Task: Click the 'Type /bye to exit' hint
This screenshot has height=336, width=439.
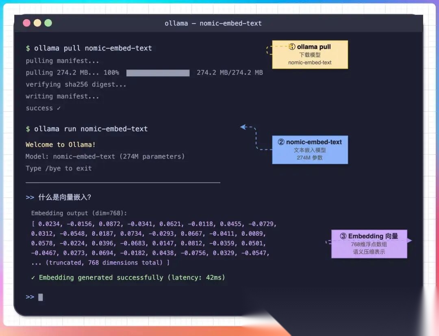Action: point(59,169)
